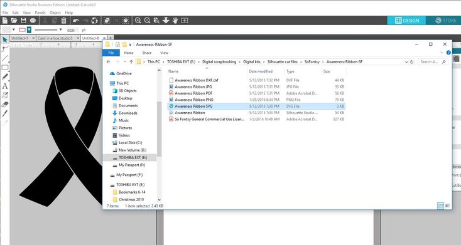Click New document icon in Silhouette toolbar
This screenshot has height=245, width=461.
[4, 20]
